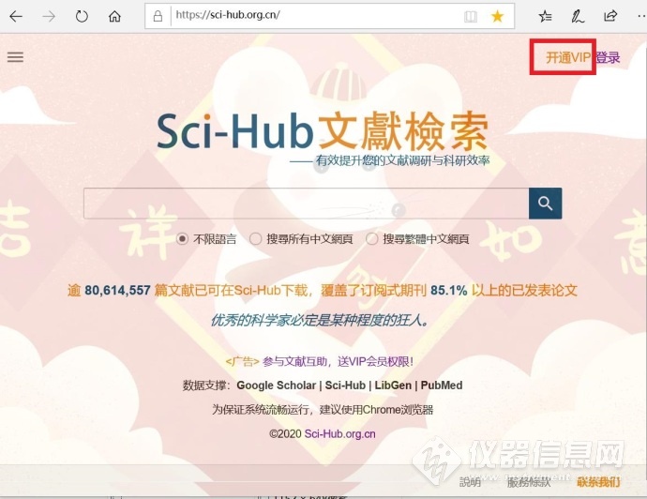Open the 服務條款 footer link

point(529,482)
